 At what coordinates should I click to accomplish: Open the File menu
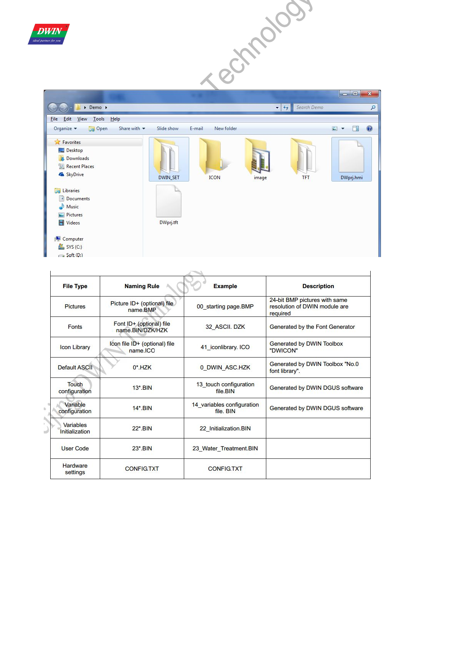(54, 119)
